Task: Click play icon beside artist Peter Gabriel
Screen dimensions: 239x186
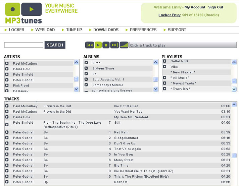Action: tap(7, 80)
